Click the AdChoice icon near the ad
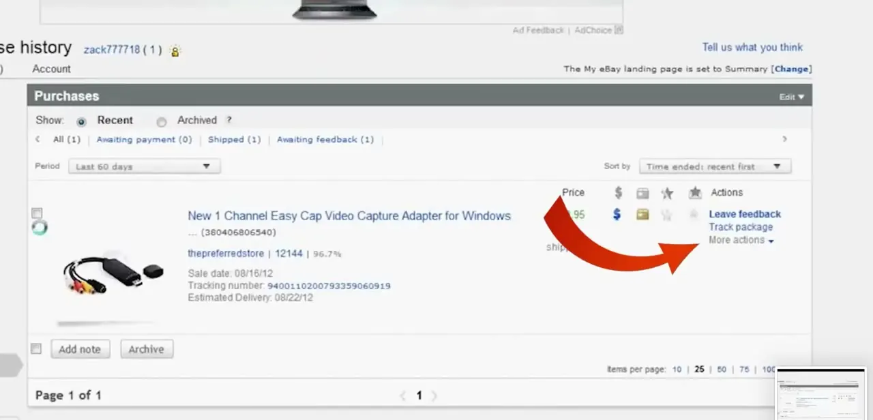Screen dimensions: 873x420 619,30
